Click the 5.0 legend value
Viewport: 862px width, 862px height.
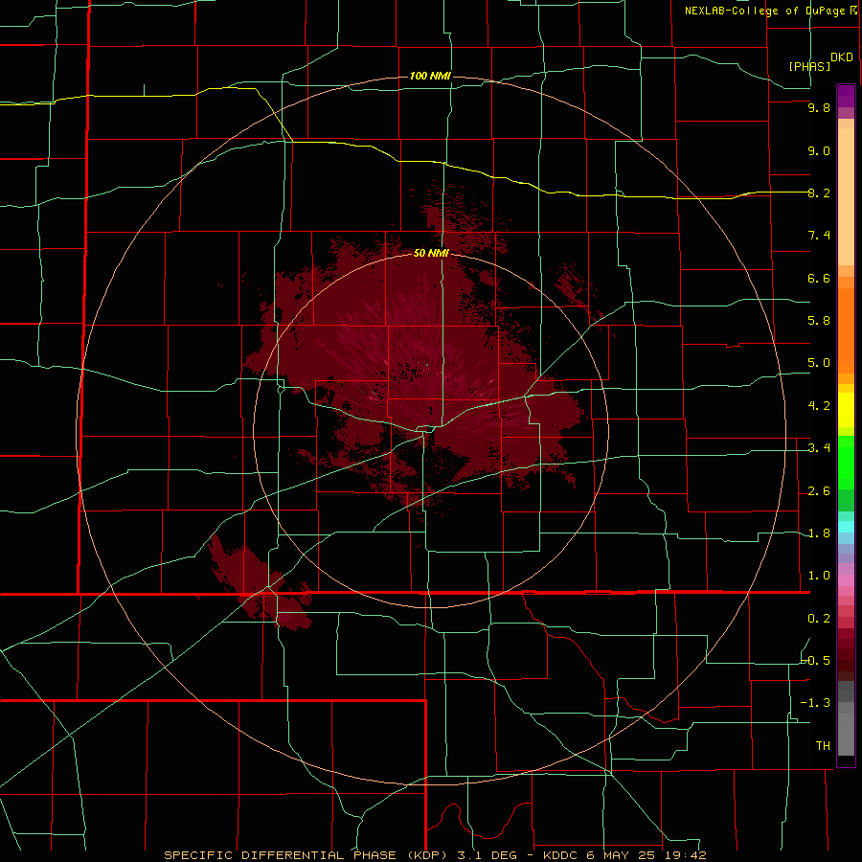click(x=819, y=363)
